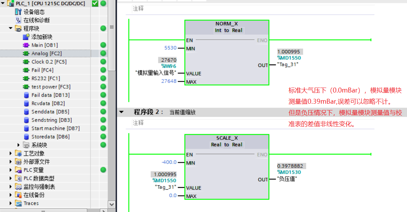Click the 5530 MIN input value of NORM_X
This screenshot has height=212, width=407.
click(170, 48)
